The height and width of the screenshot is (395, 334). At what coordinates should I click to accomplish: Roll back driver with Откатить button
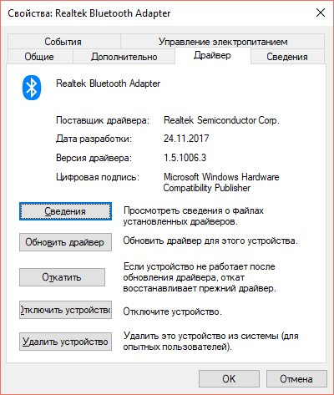(x=62, y=277)
